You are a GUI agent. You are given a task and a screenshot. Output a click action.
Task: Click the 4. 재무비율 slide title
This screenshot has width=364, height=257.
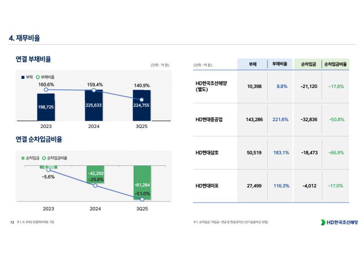pyautogui.click(x=25, y=38)
